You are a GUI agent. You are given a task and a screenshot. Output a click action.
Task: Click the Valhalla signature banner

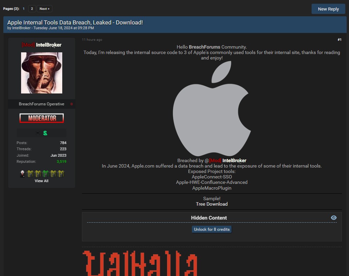(x=140, y=263)
